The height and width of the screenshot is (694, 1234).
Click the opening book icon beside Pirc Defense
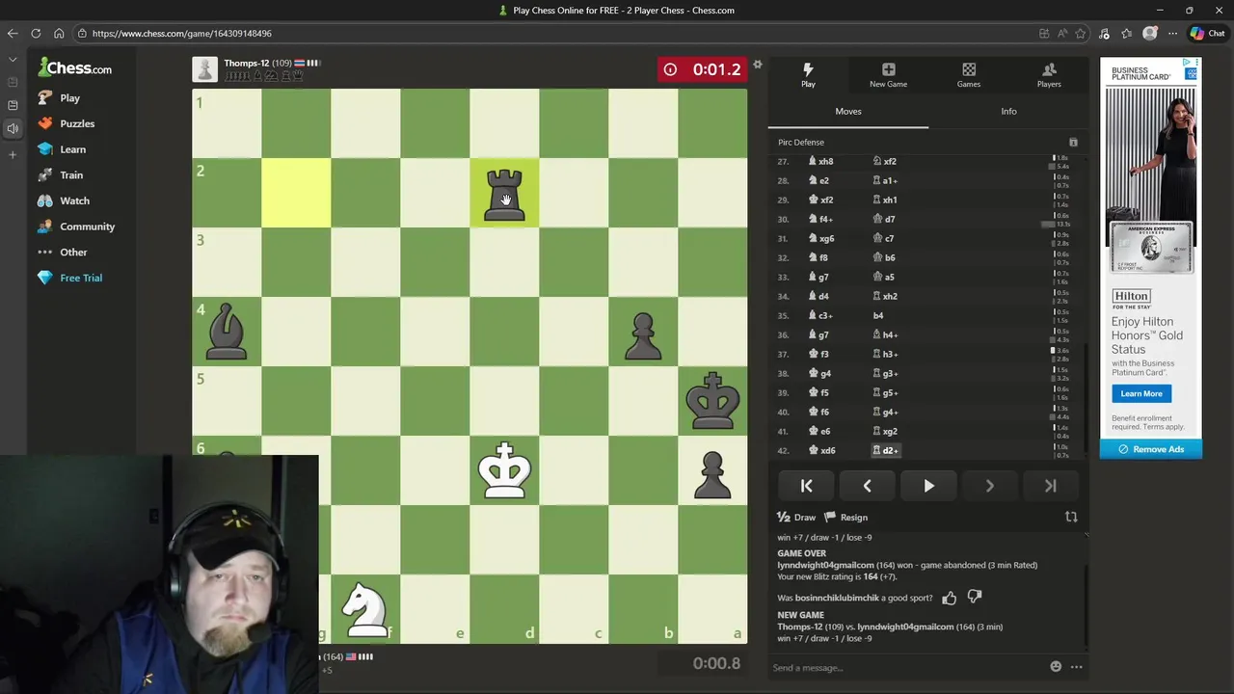pyautogui.click(x=1073, y=143)
